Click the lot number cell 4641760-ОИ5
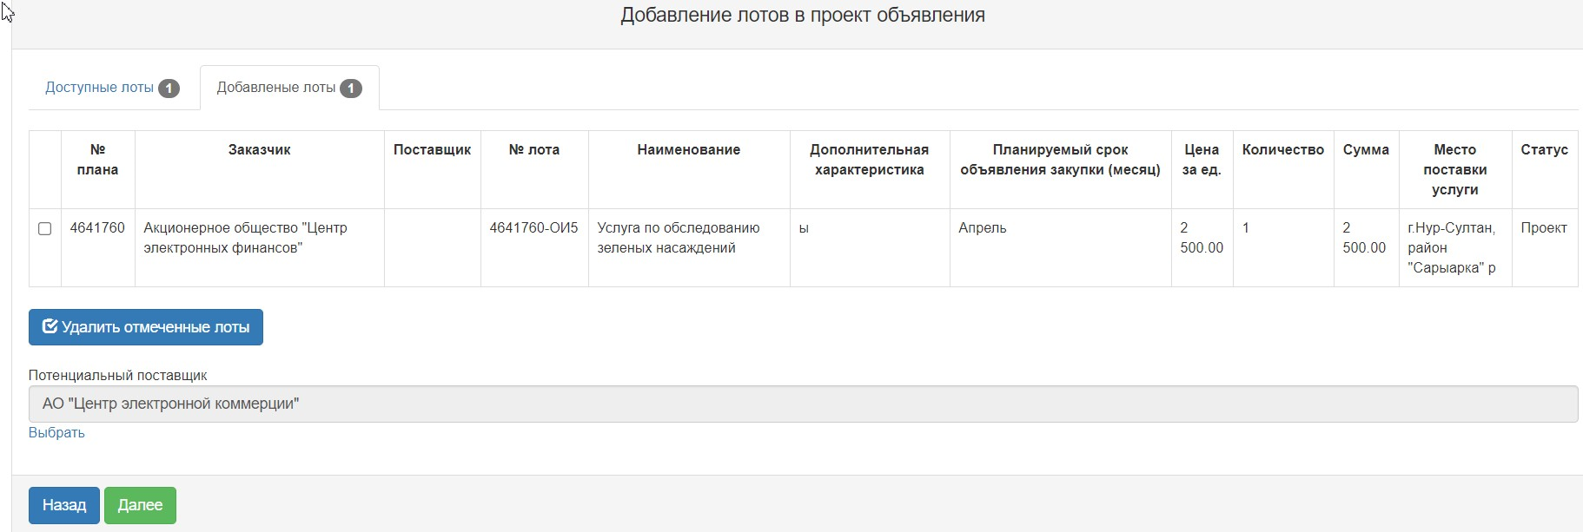 click(533, 227)
